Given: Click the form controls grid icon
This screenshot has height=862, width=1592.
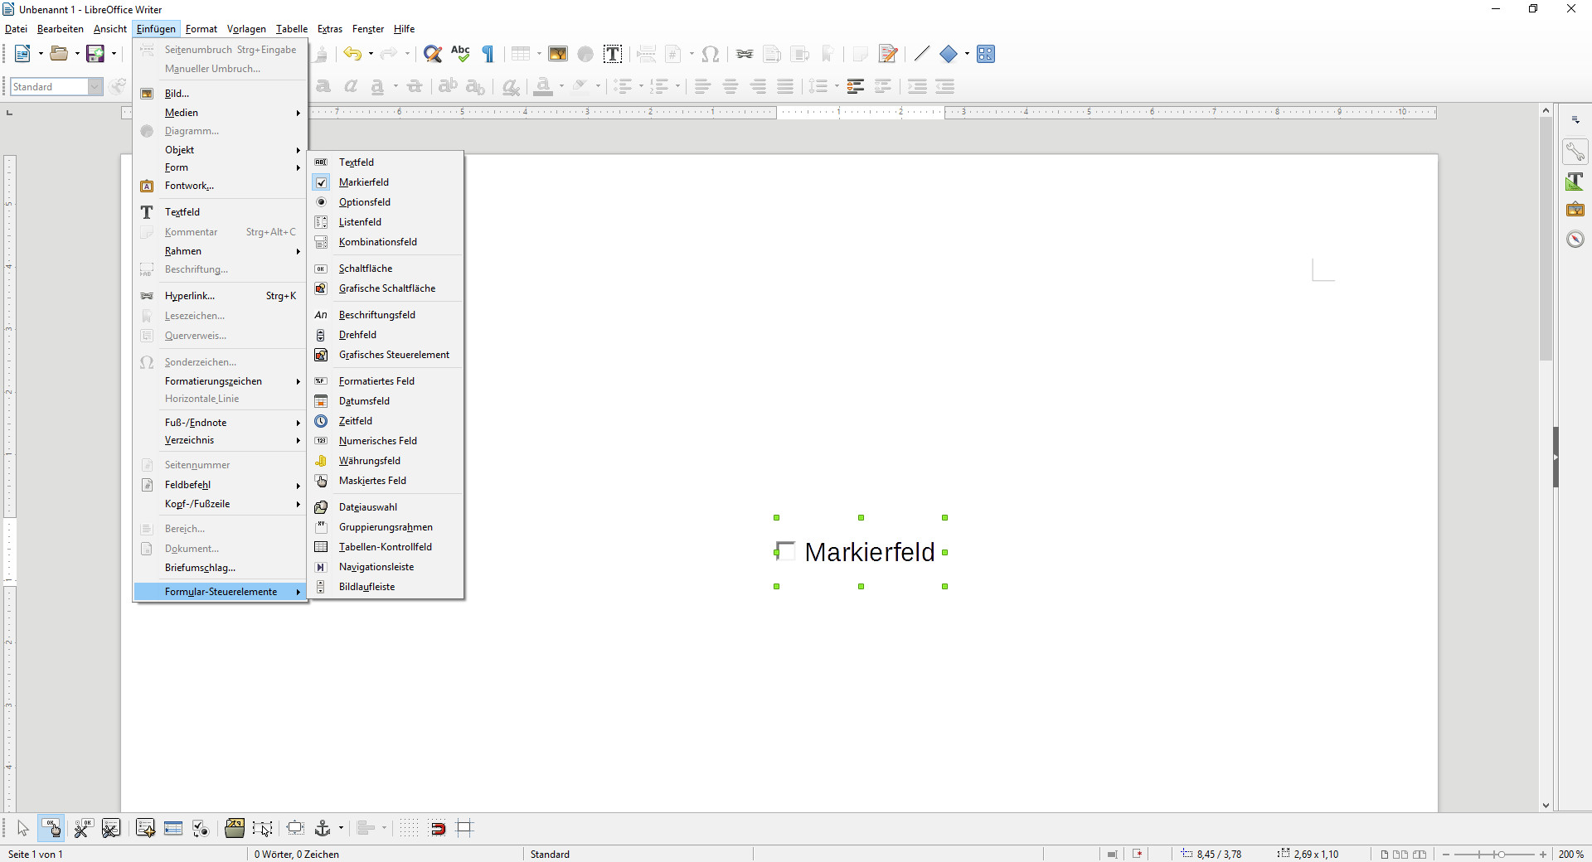Looking at the screenshot, I should coord(986,54).
